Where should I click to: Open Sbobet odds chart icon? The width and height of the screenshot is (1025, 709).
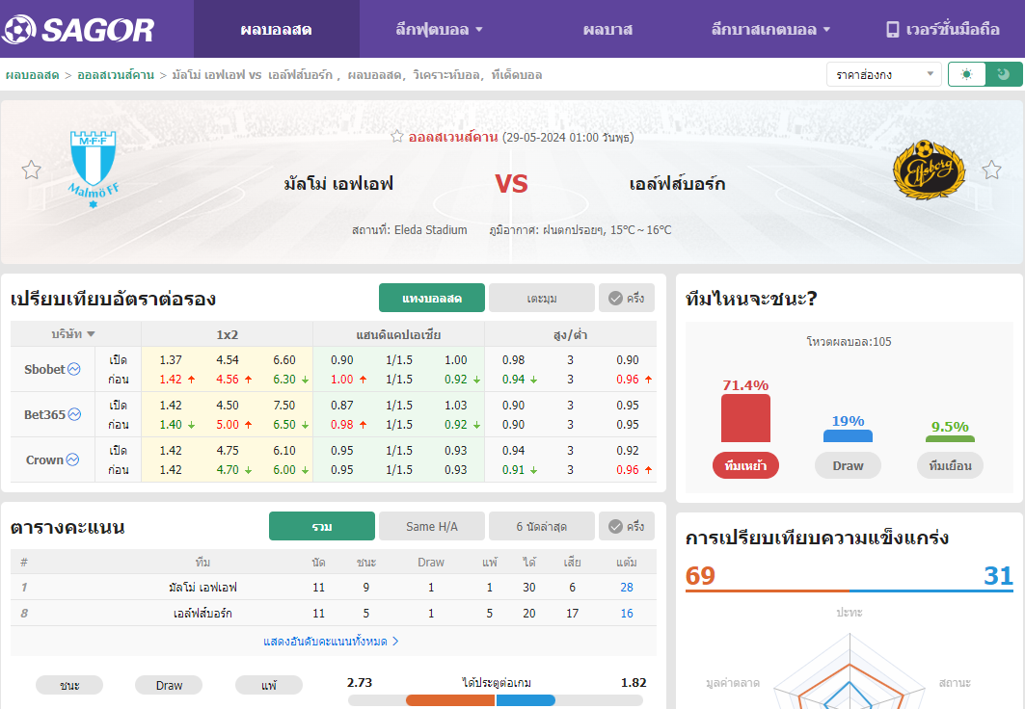[74, 369]
